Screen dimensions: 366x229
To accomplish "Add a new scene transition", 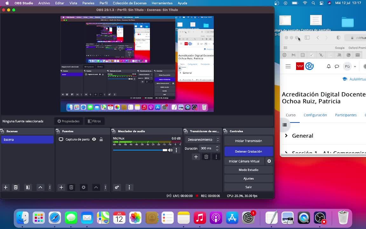I will click(196, 157).
